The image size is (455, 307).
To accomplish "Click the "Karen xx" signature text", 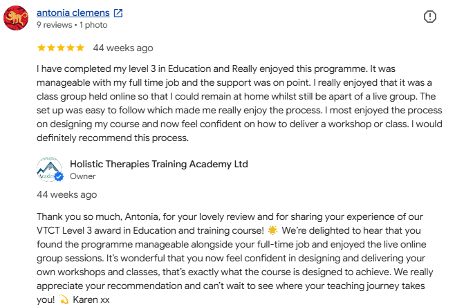I will click(x=91, y=299).
